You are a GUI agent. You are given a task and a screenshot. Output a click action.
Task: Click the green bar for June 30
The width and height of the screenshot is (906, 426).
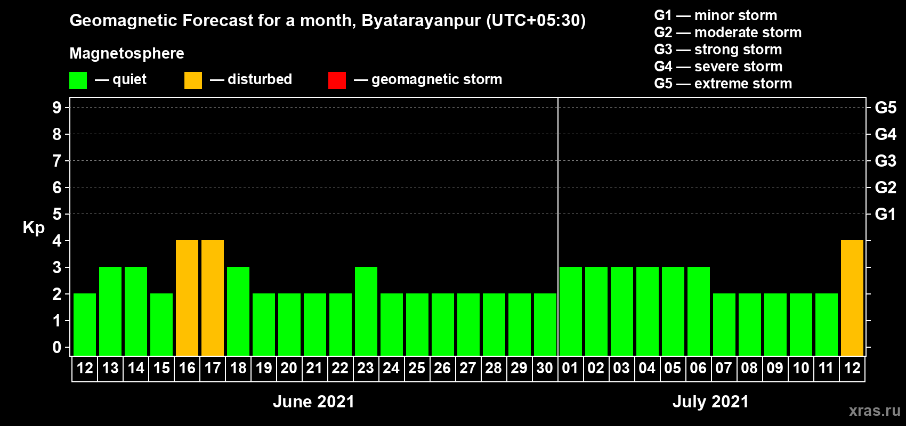[x=545, y=325]
